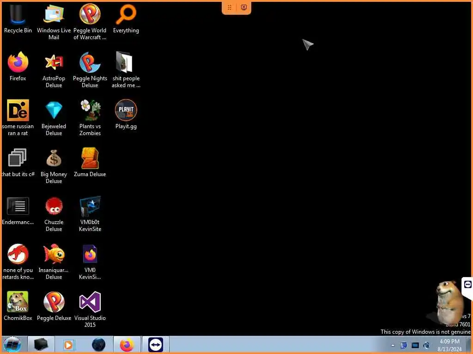This screenshot has height=354, width=473.
Task: Select Big Money Deluxe icon
Action: click(x=54, y=166)
